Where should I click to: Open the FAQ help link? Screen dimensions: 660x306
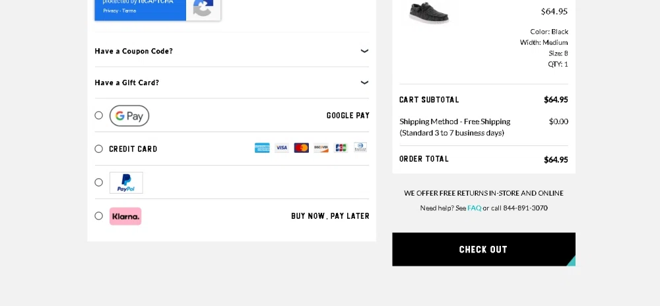474,208
